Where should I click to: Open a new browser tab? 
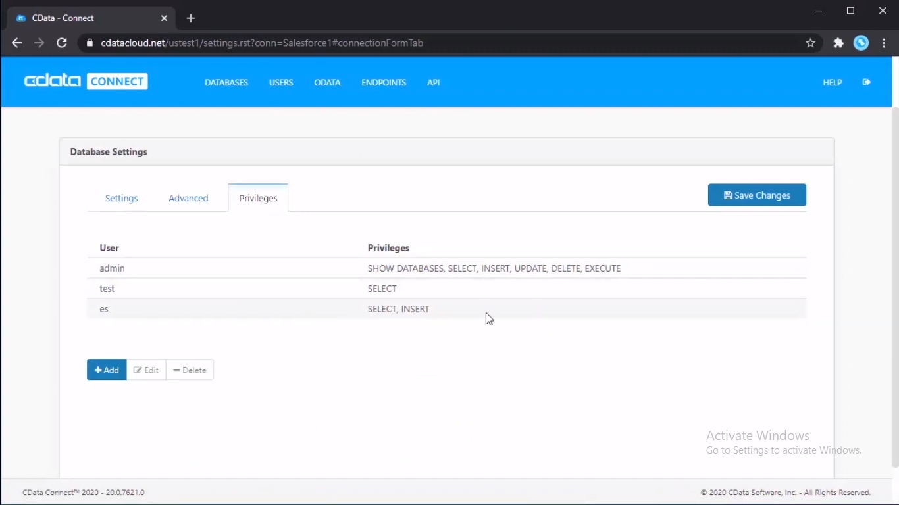191,18
